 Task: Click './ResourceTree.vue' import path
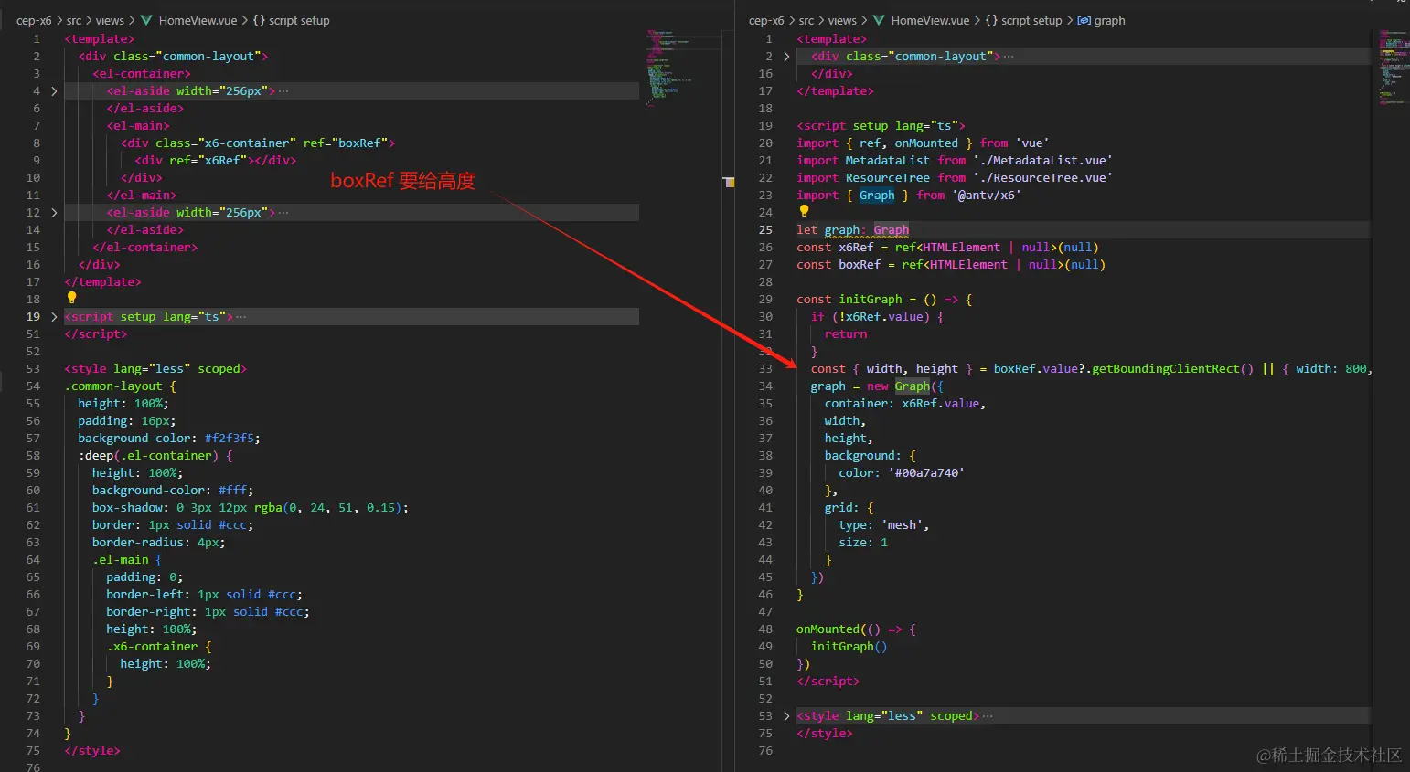1043,178
